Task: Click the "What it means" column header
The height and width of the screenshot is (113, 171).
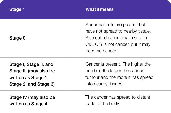Action: click(x=99, y=9)
